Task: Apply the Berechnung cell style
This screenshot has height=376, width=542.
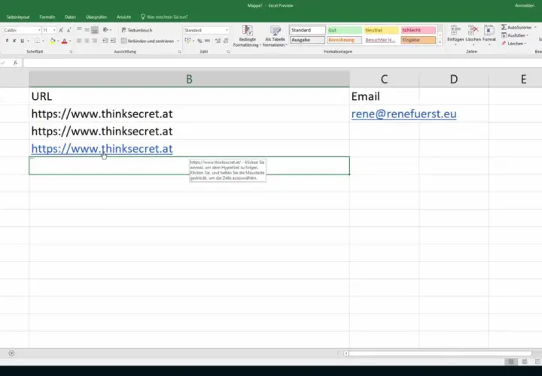Action: point(344,40)
